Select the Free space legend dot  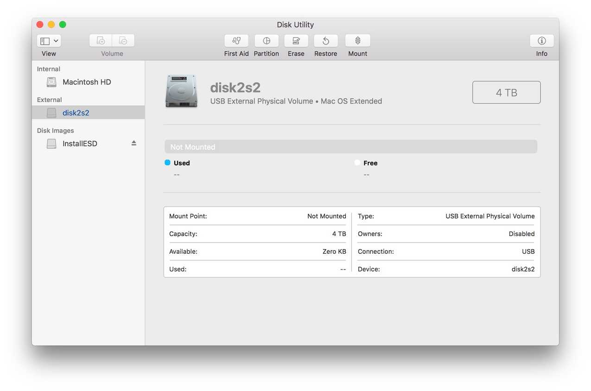pos(357,163)
